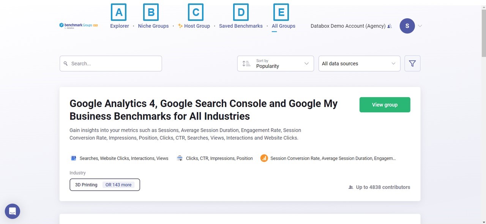Click the green View group button
486x224 pixels.
(385, 104)
